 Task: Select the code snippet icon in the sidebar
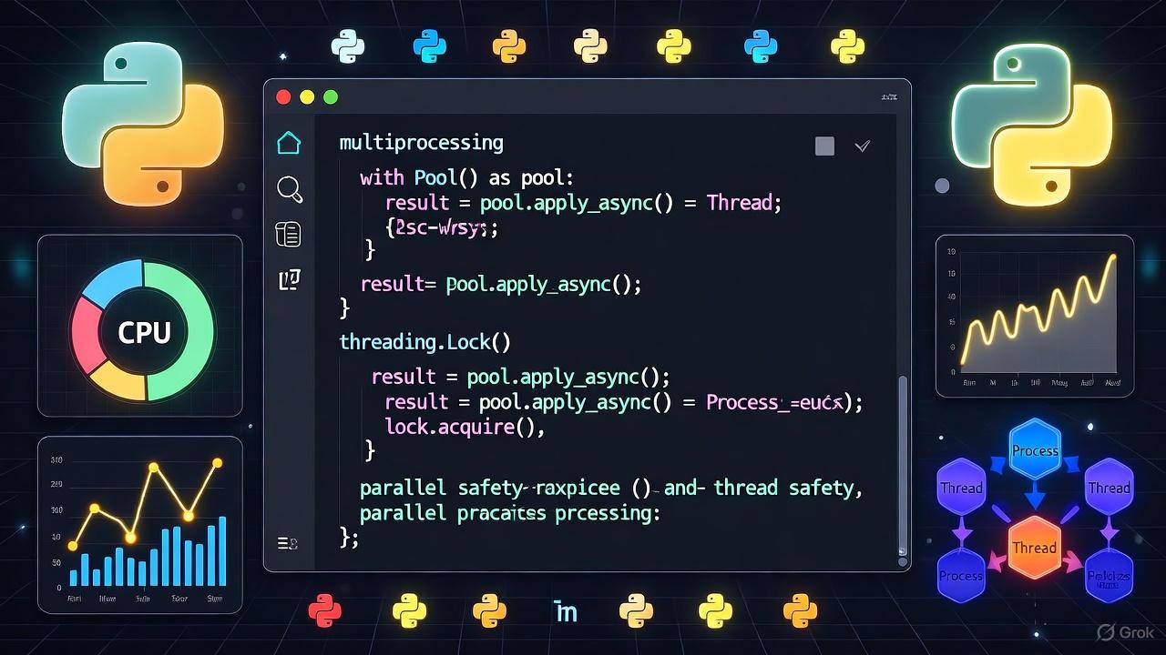pos(289,279)
